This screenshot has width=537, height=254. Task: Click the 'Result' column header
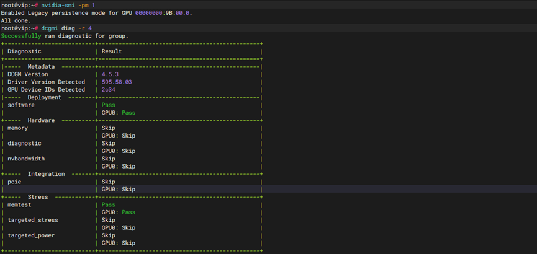pyautogui.click(x=112, y=51)
